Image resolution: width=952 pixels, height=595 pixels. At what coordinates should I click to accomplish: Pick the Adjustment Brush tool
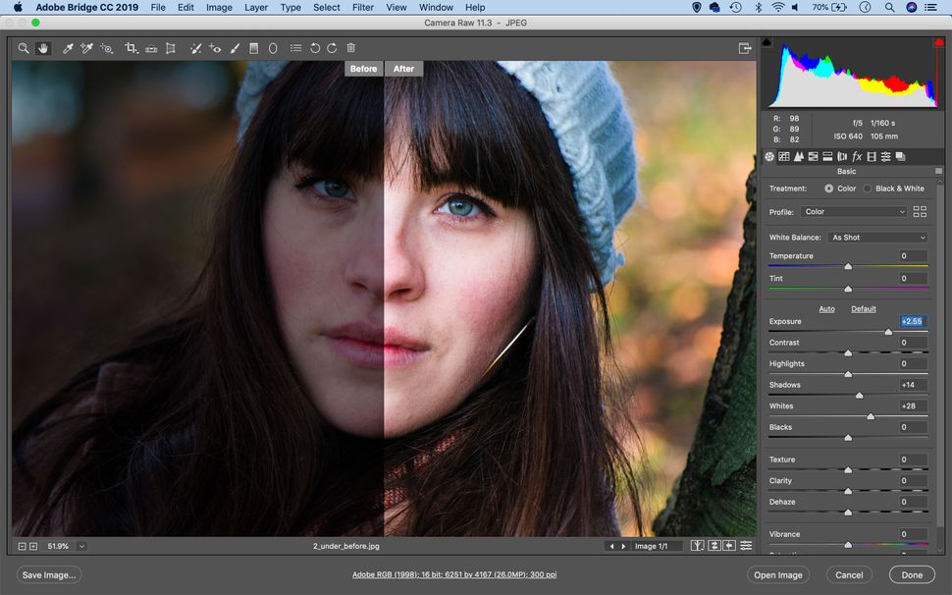[235, 47]
